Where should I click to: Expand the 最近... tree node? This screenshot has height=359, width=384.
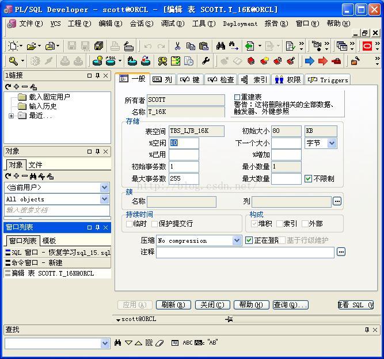pos(11,116)
